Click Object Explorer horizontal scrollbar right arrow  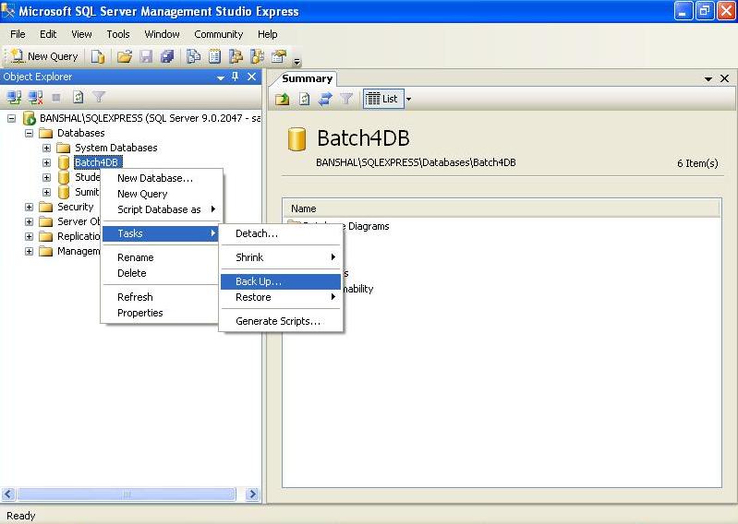pos(253,494)
